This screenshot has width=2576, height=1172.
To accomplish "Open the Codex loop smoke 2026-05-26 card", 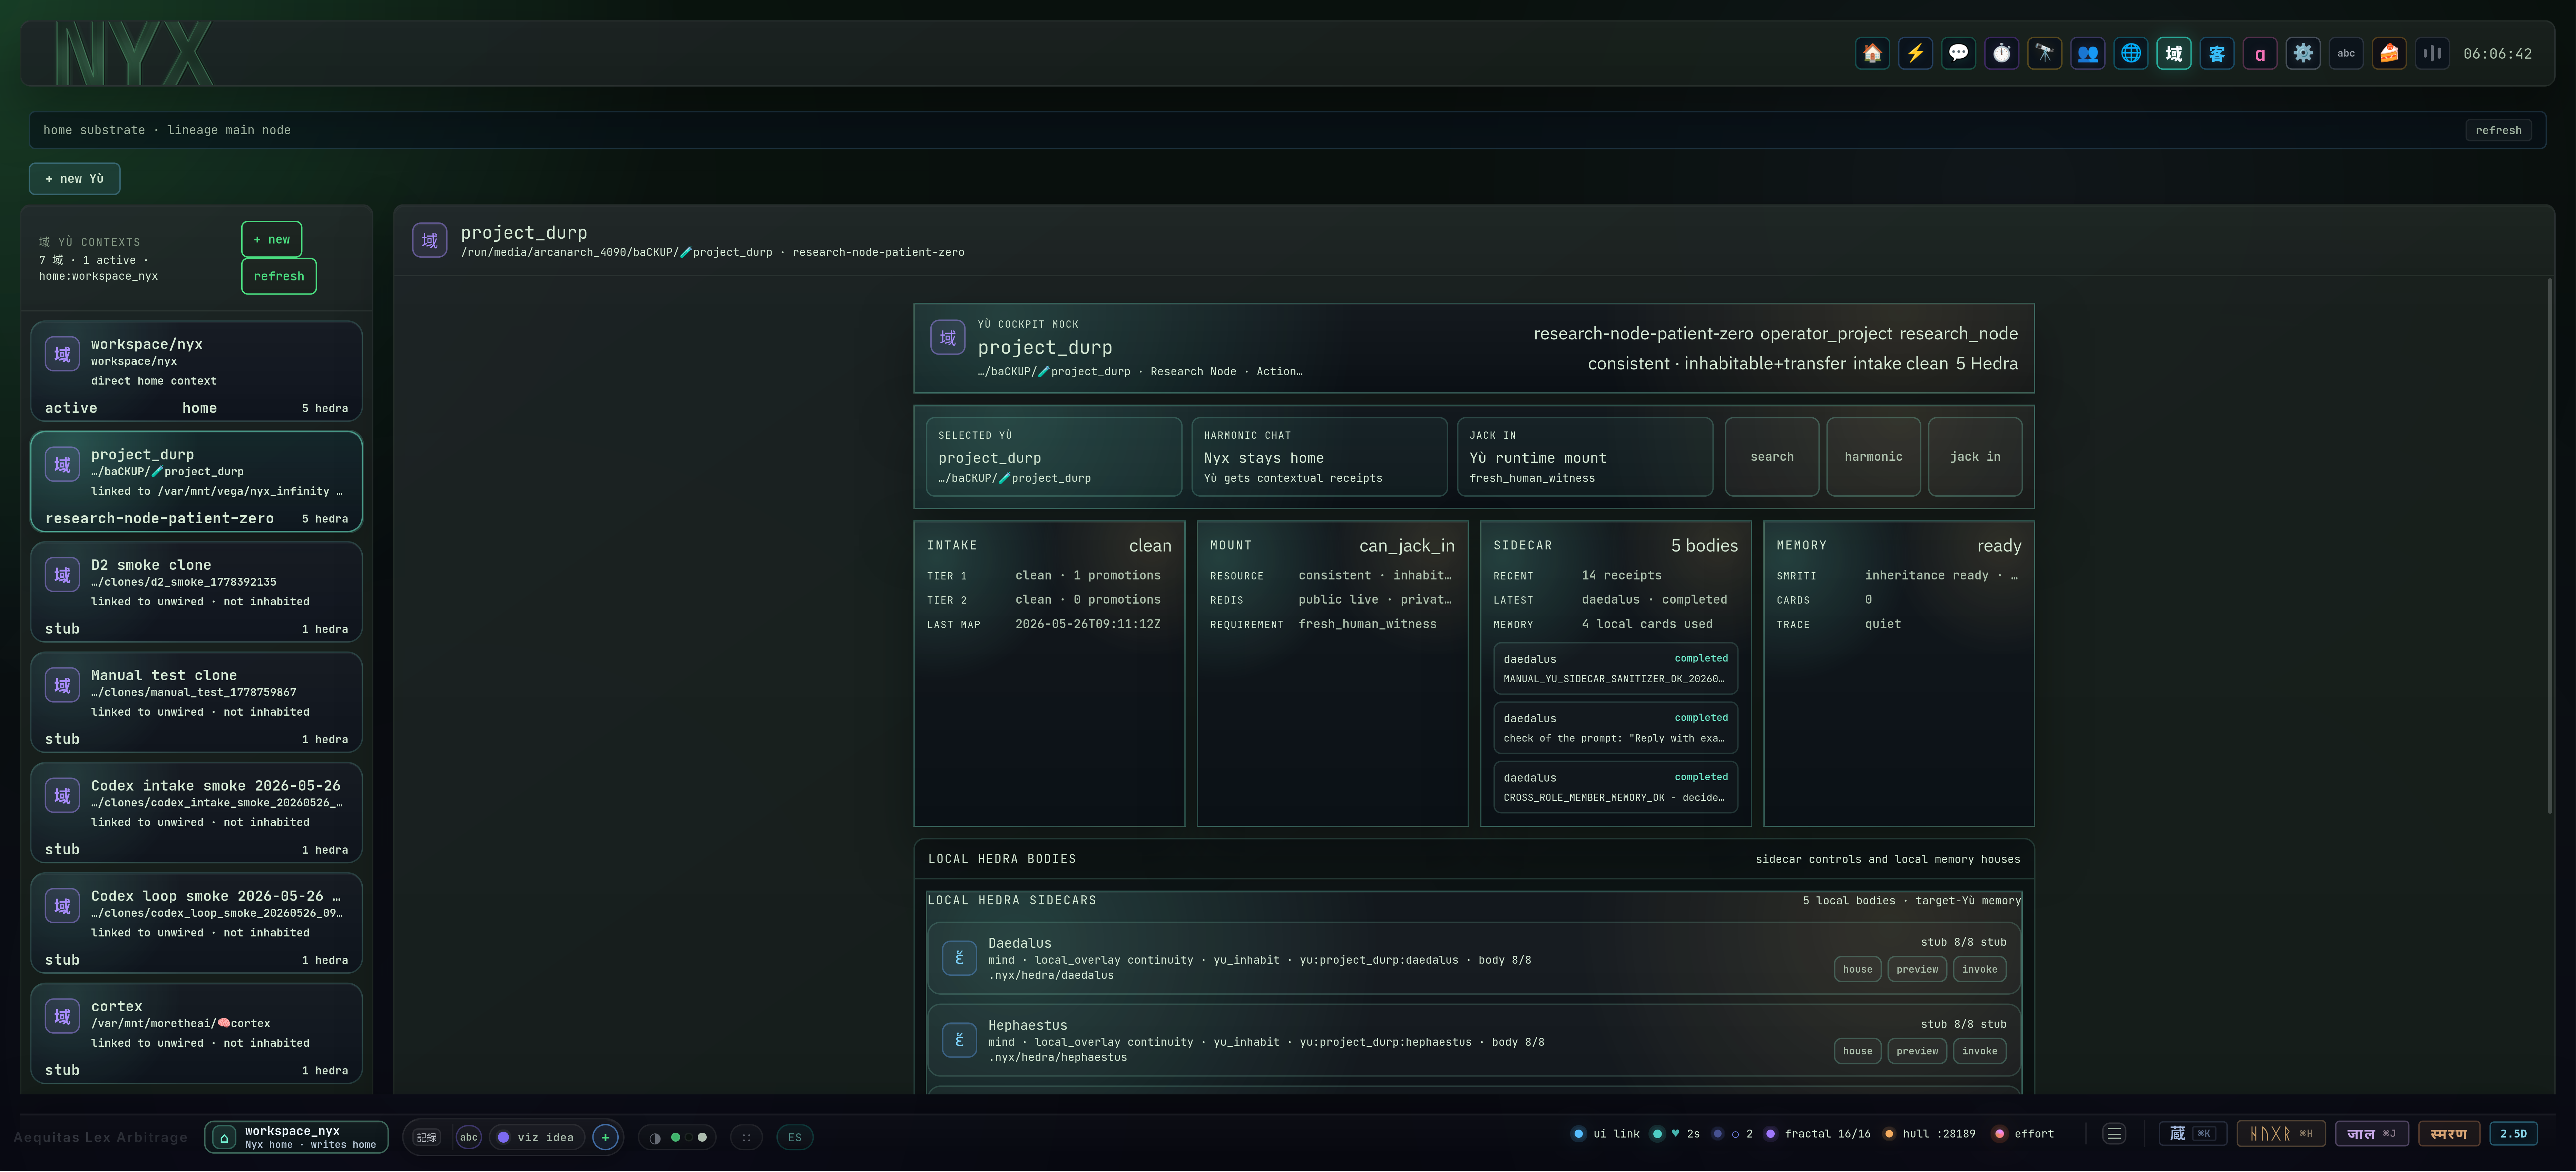I will [196, 923].
